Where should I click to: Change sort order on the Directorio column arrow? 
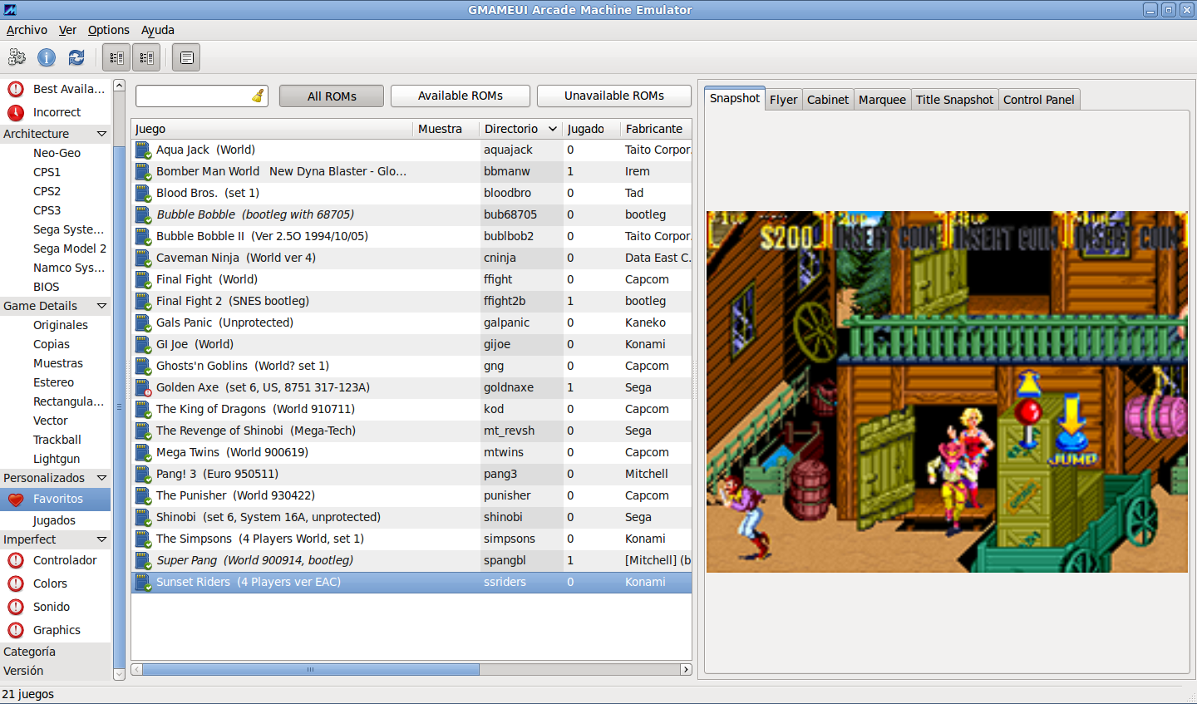(x=553, y=129)
